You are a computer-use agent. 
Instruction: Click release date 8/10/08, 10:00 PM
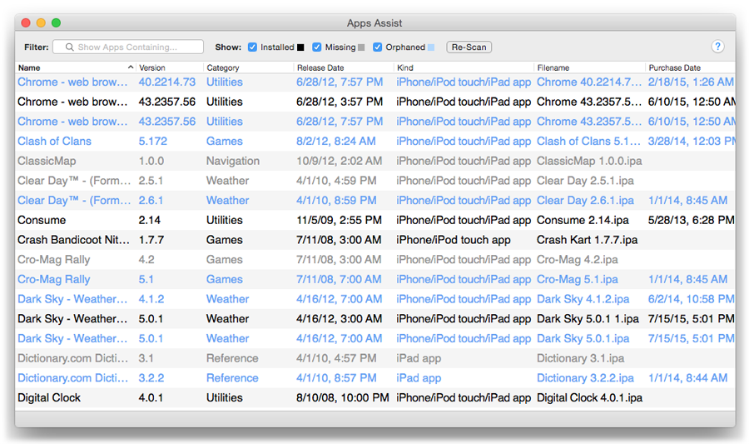(x=343, y=397)
